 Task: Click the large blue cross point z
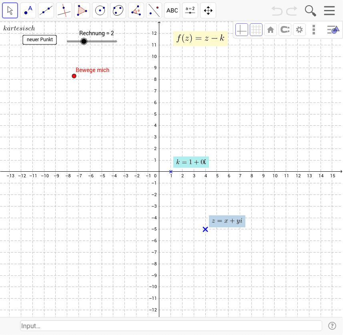(205, 229)
